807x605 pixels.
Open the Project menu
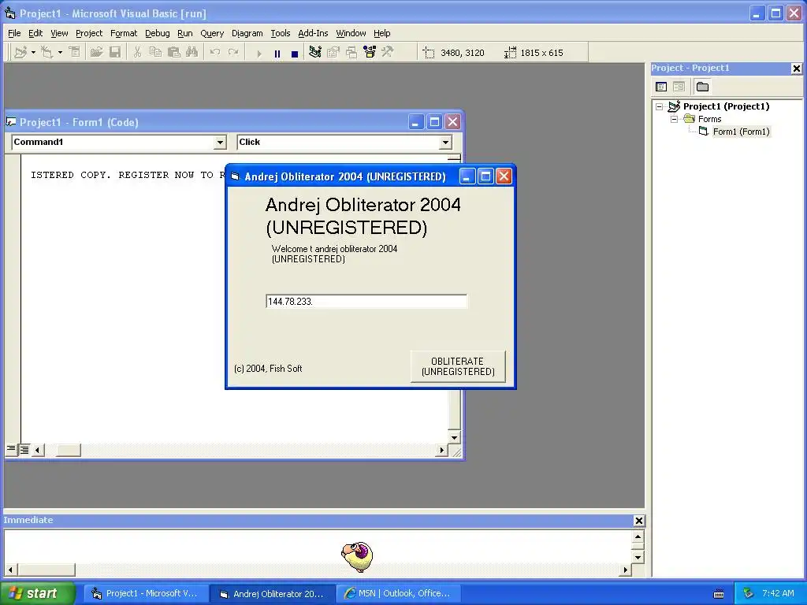89,33
